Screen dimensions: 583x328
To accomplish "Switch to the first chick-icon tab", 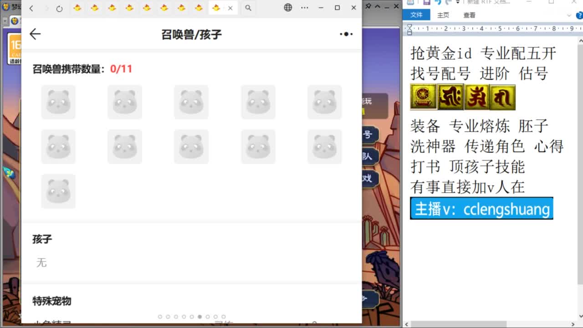I will (77, 8).
